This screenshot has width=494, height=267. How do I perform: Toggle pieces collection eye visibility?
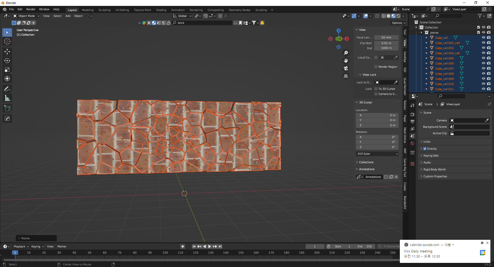(x=483, y=33)
